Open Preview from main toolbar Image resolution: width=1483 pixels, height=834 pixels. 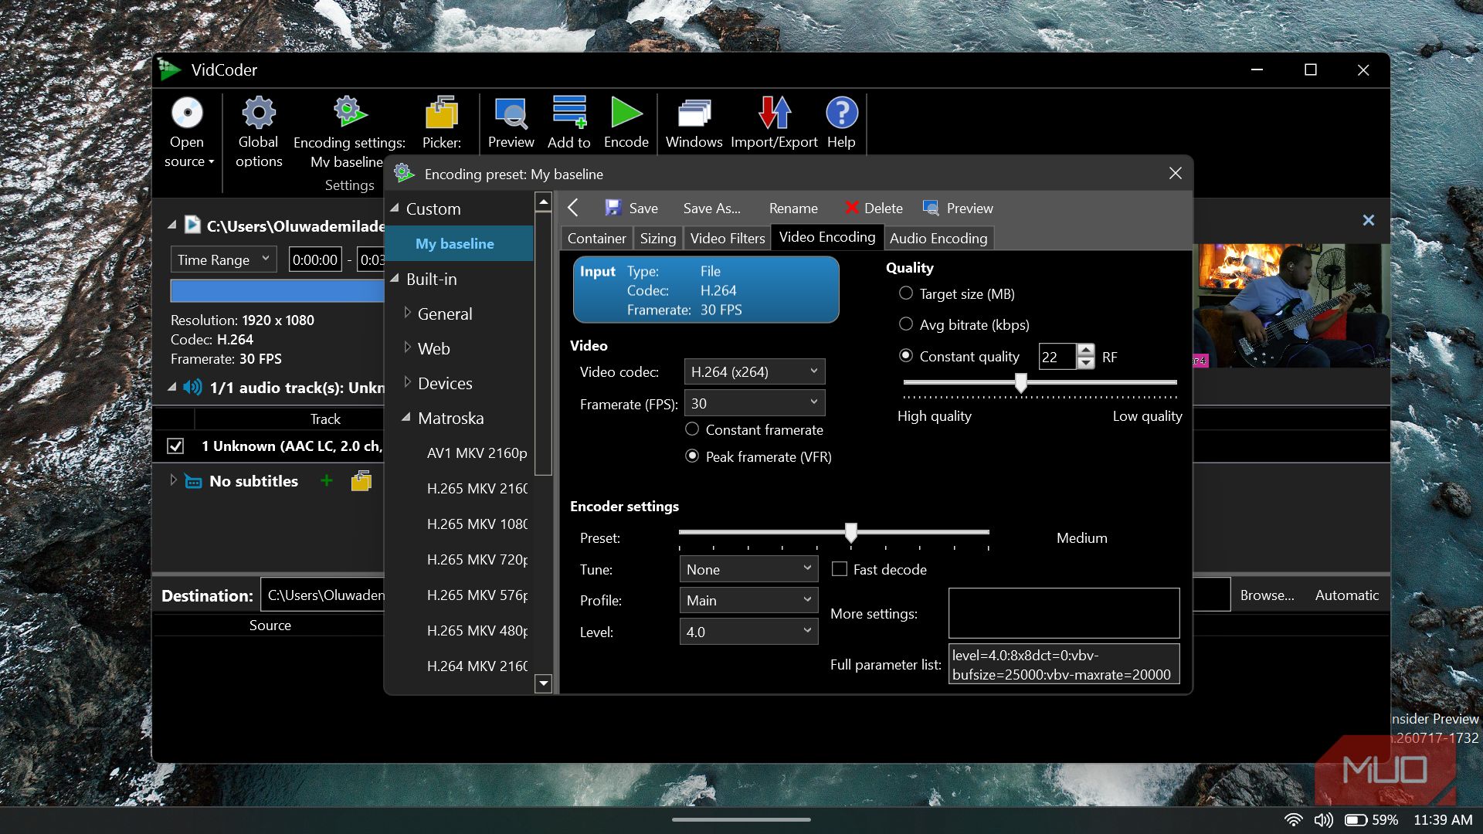pos(511,113)
